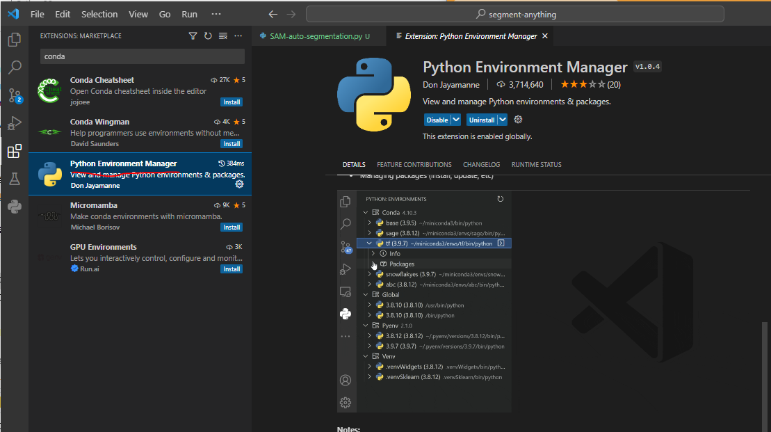Click the v1.0.4 version badge
The height and width of the screenshot is (432, 771).
pyautogui.click(x=647, y=66)
